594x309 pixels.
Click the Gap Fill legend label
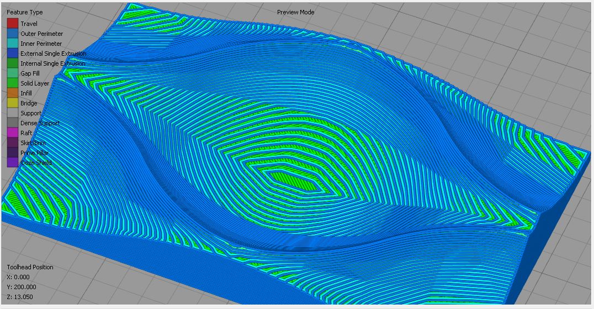(30, 73)
